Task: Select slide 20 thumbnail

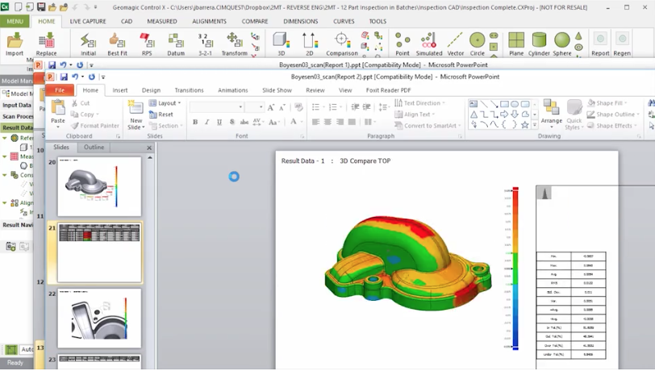Action: pos(99,186)
